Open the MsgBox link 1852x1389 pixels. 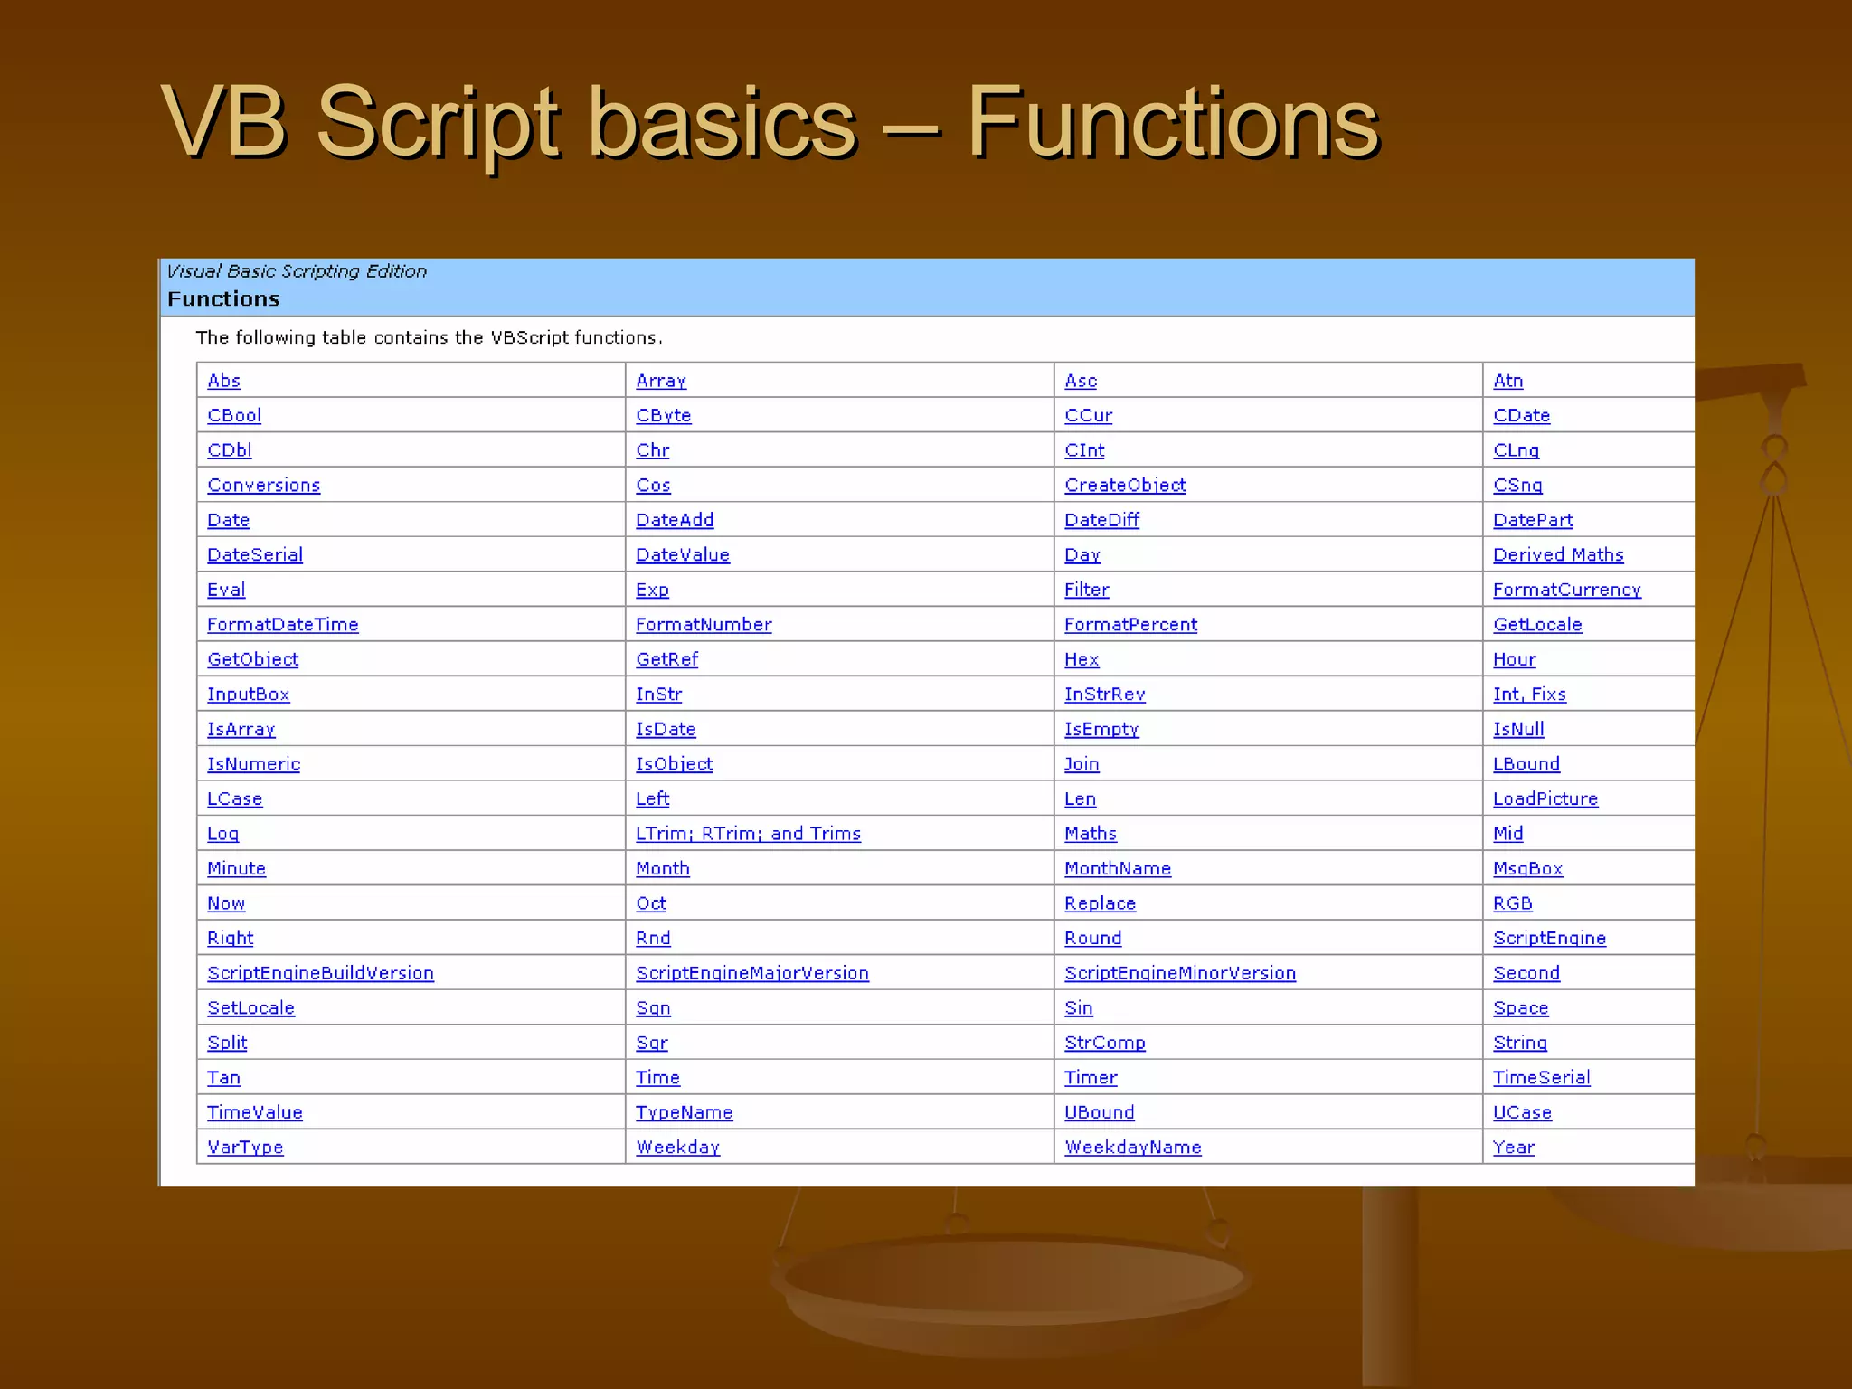coord(1528,868)
